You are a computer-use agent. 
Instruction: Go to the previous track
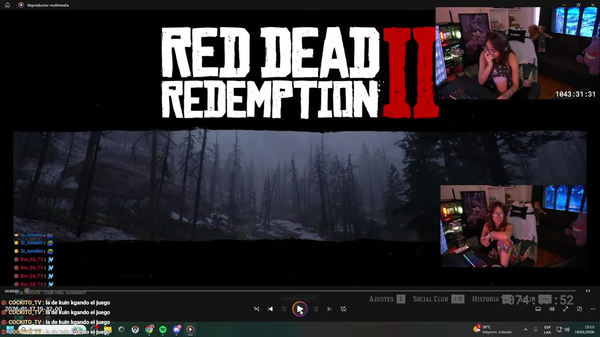pyautogui.click(x=270, y=309)
